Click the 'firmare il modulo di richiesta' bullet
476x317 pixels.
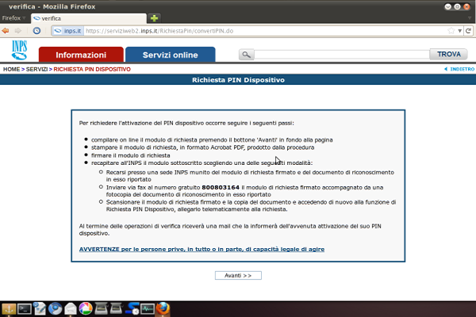[131, 155]
